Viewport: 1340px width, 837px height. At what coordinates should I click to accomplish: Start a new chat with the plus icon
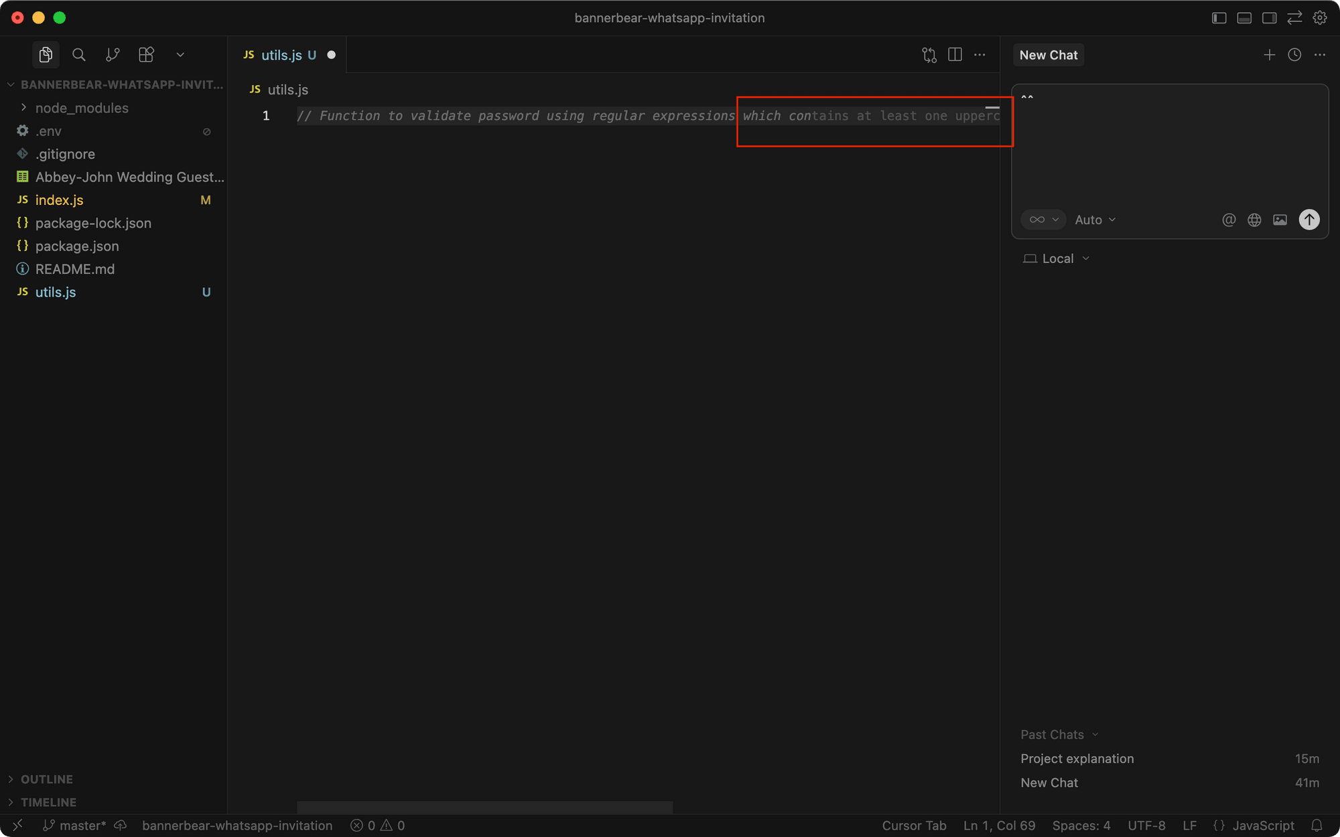1269,55
